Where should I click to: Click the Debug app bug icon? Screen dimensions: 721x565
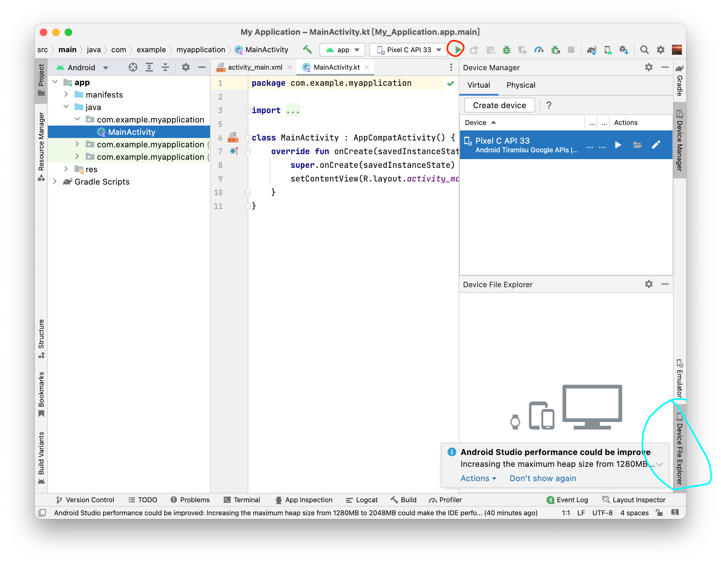pos(506,50)
